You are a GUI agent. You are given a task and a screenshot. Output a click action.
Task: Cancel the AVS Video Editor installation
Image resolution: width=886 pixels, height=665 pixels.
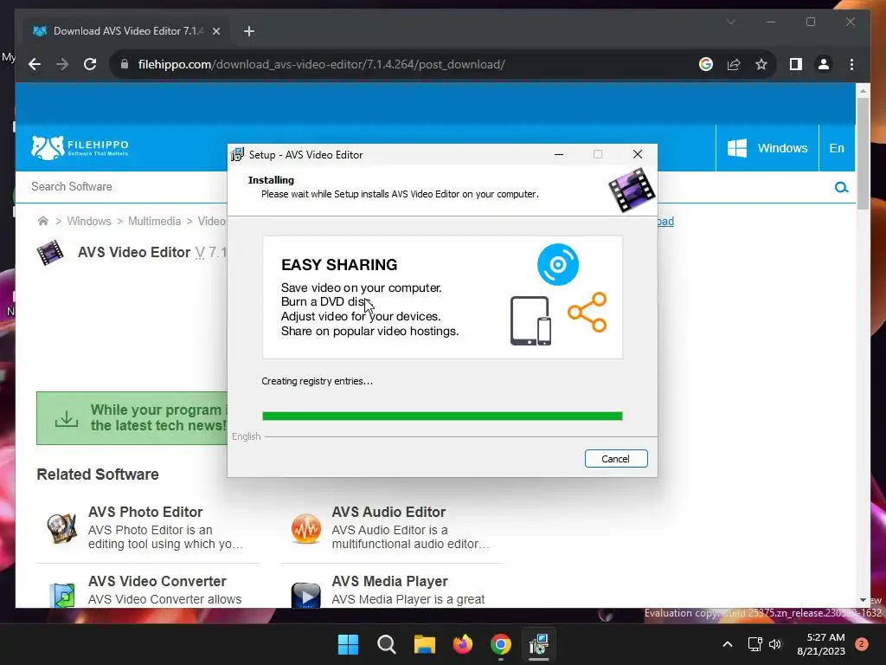click(616, 459)
